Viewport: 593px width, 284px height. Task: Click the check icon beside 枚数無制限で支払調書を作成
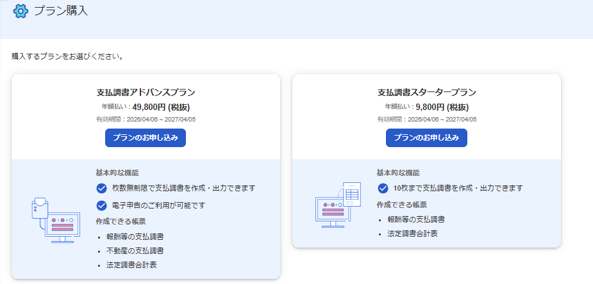pyautogui.click(x=101, y=188)
